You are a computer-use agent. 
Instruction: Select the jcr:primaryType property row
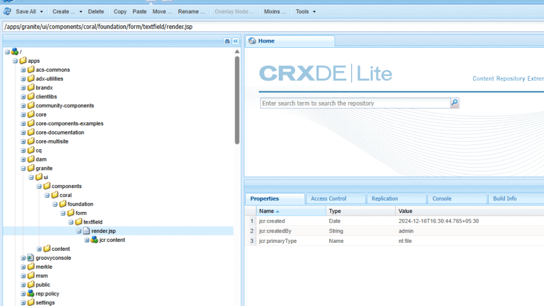tap(395, 241)
